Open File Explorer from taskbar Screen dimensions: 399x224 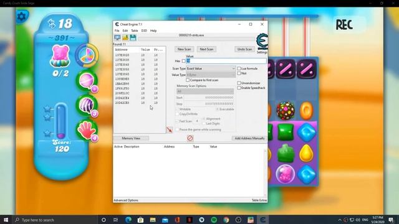click(153, 220)
